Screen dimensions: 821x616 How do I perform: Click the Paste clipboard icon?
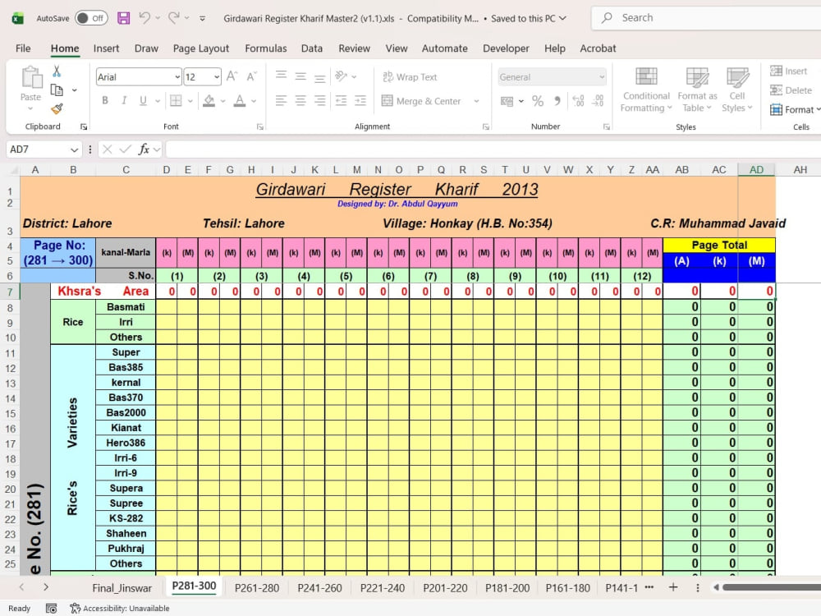tap(31, 77)
